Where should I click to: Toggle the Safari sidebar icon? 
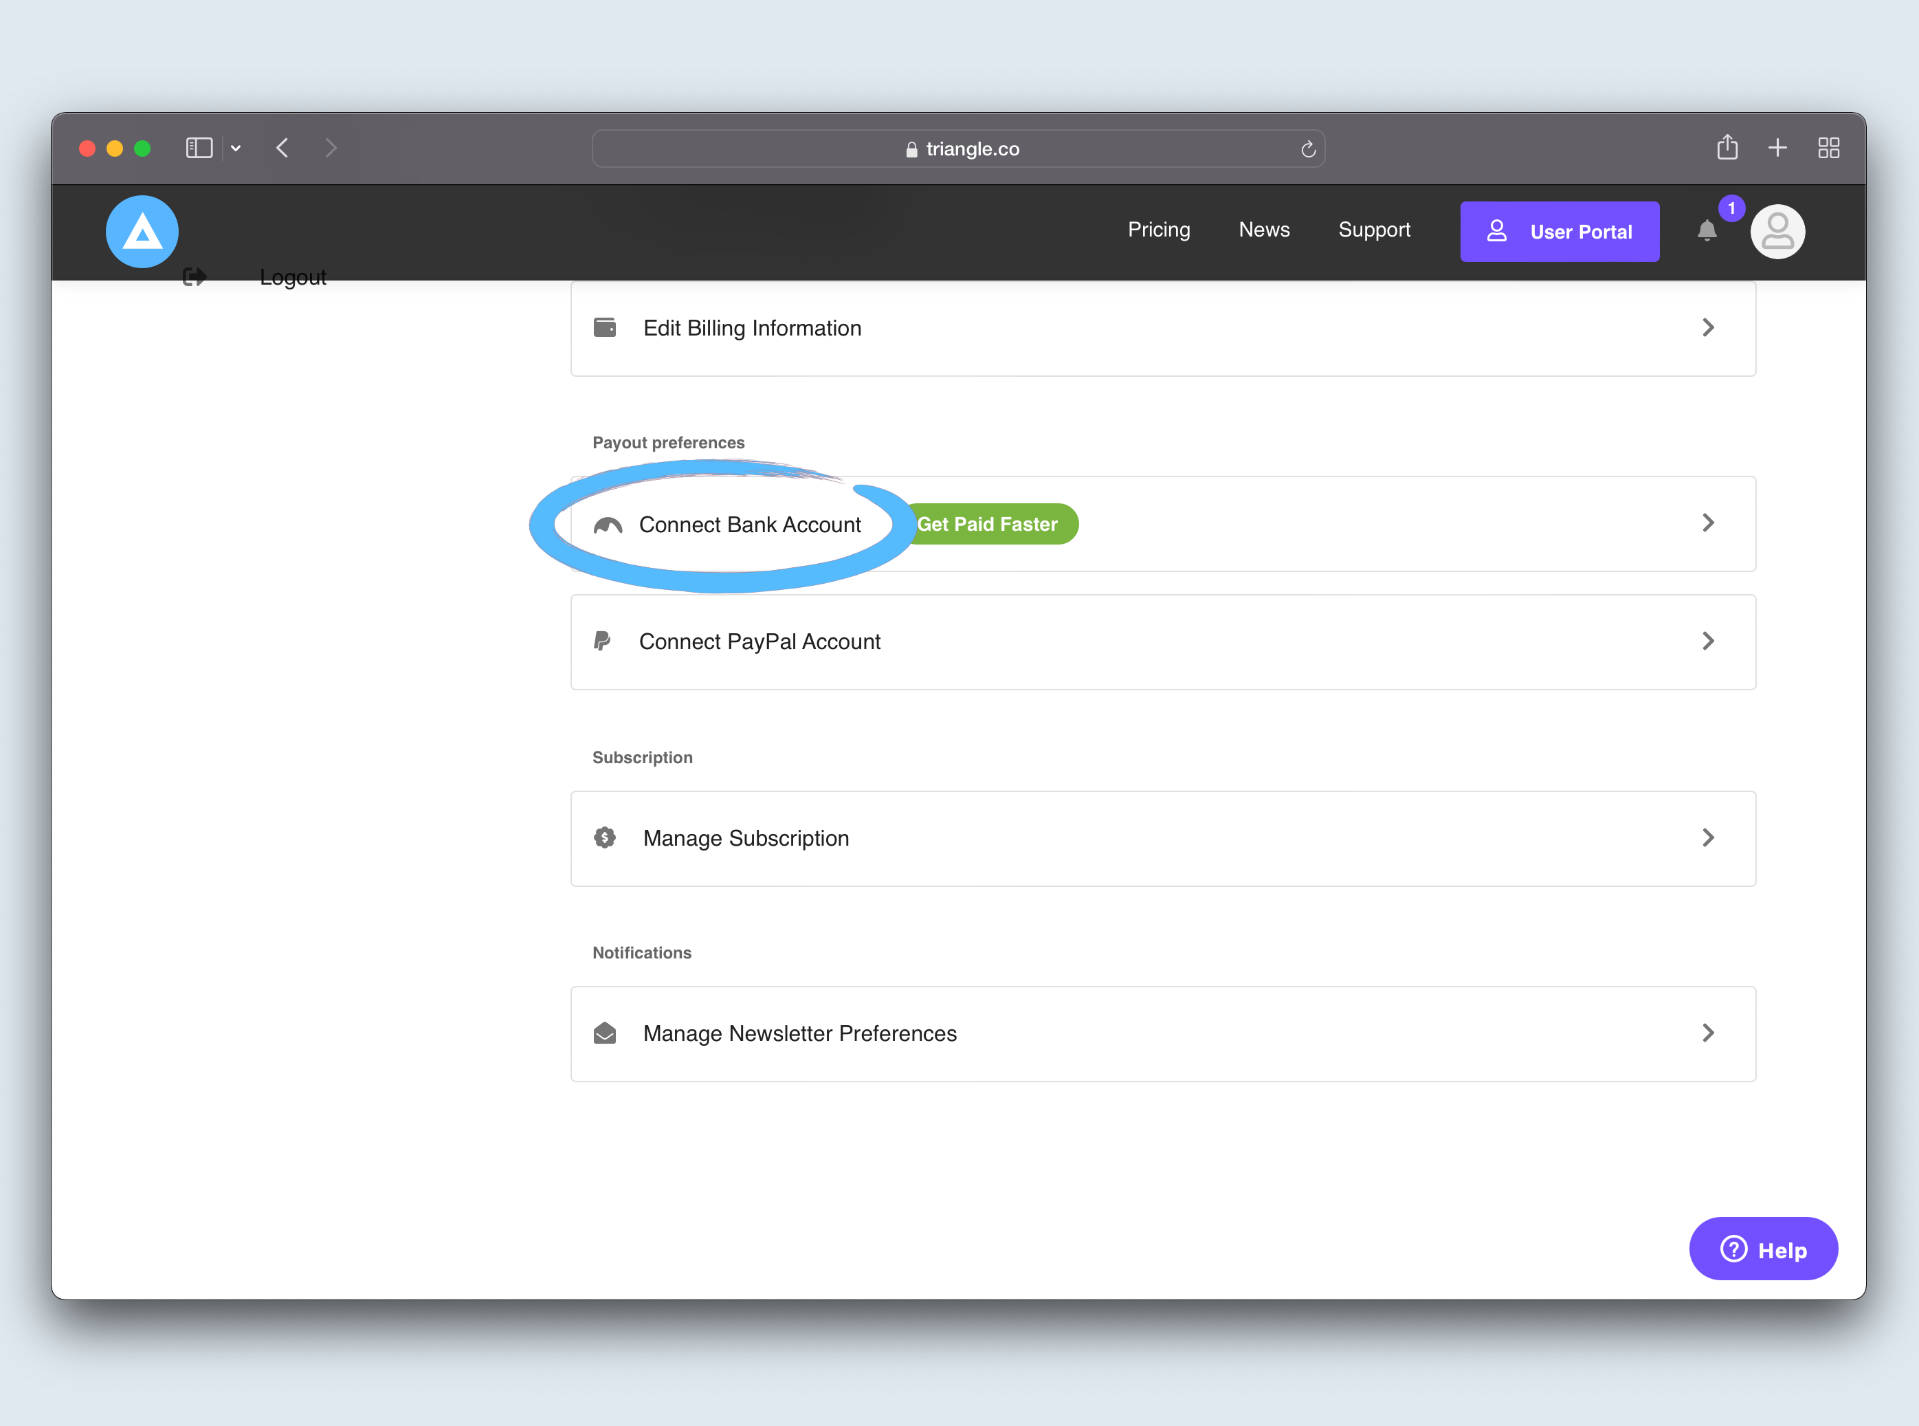pos(199,148)
